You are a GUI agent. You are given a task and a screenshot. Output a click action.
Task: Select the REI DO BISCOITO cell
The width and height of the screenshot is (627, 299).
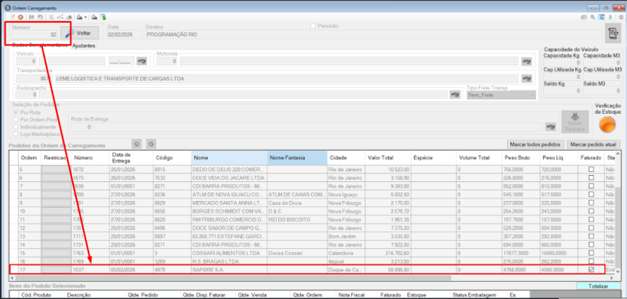pyautogui.click(x=297, y=220)
